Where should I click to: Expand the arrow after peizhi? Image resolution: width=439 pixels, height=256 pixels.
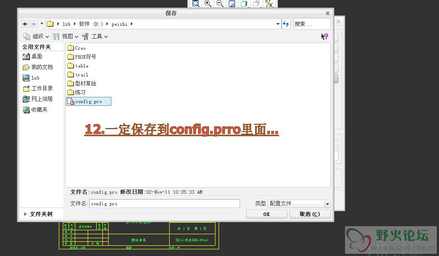pos(132,24)
